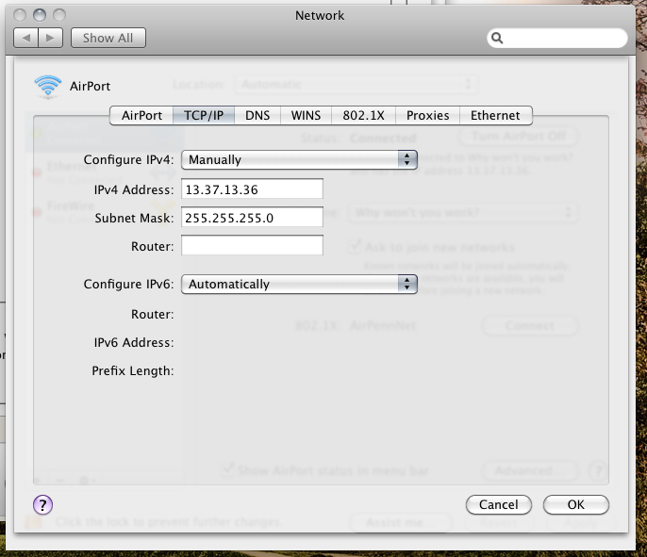Click the "Prefix Length:" label
Image resolution: width=647 pixels, height=557 pixels.
click(x=133, y=370)
